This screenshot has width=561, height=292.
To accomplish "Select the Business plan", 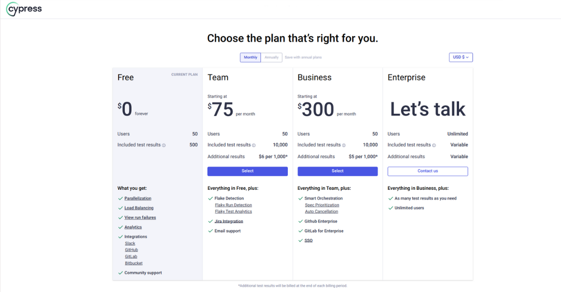I will [338, 171].
